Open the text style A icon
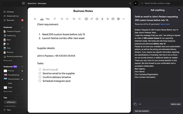This screenshot has width=183, height=114. [x=35, y=19]
